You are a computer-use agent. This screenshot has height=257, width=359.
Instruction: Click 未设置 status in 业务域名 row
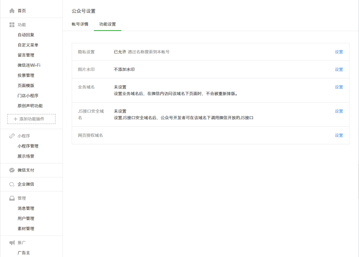click(120, 87)
